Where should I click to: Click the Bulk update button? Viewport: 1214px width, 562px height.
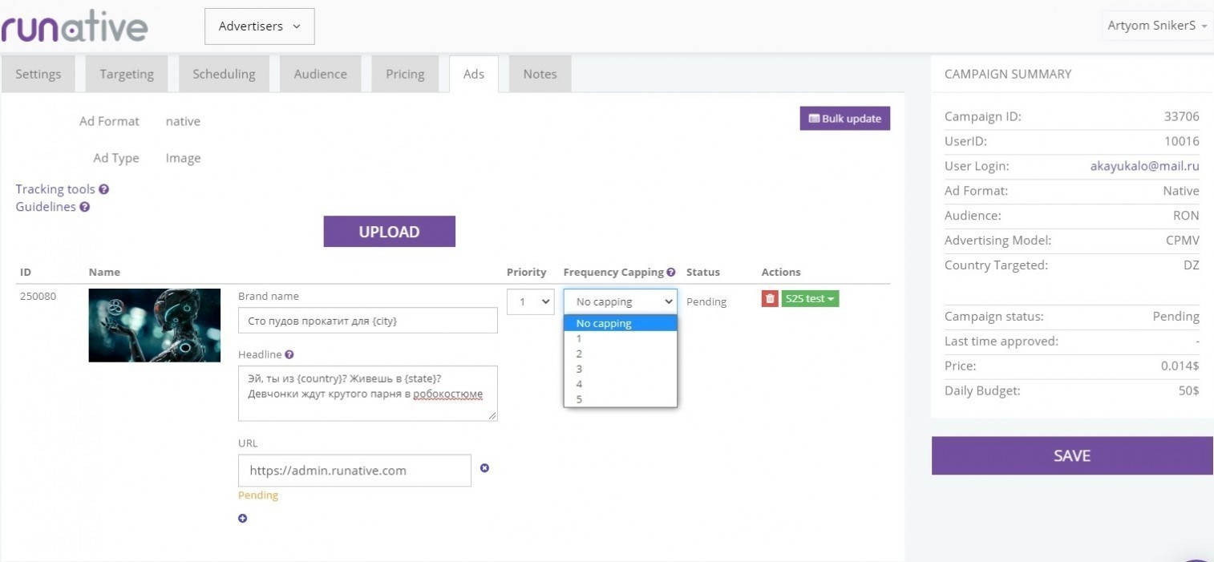tap(845, 119)
